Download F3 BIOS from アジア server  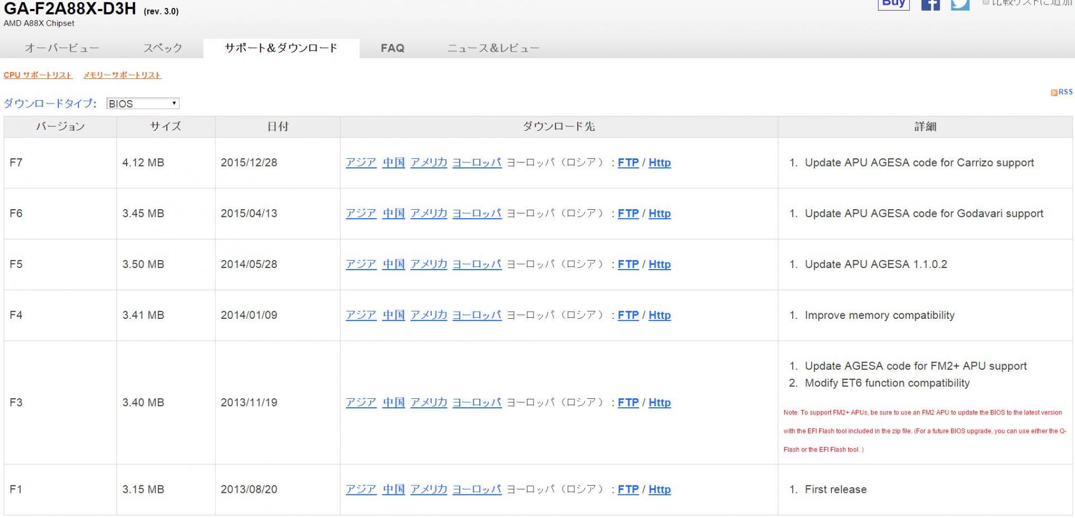(x=361, y=403)
